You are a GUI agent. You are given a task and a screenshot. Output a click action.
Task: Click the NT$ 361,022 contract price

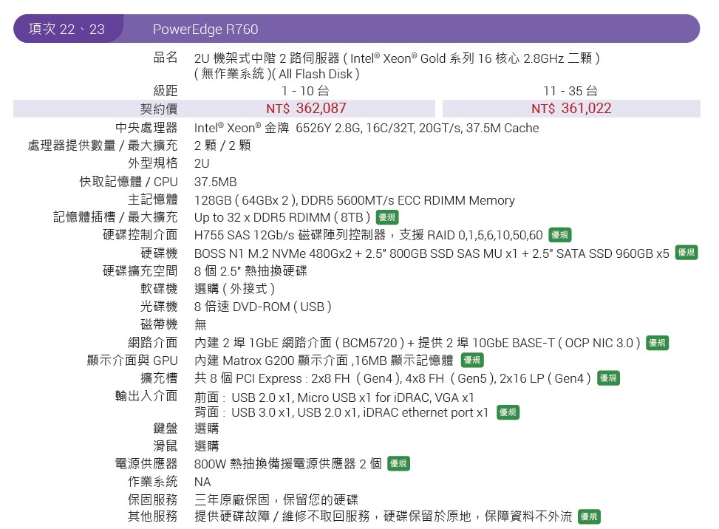571,109
